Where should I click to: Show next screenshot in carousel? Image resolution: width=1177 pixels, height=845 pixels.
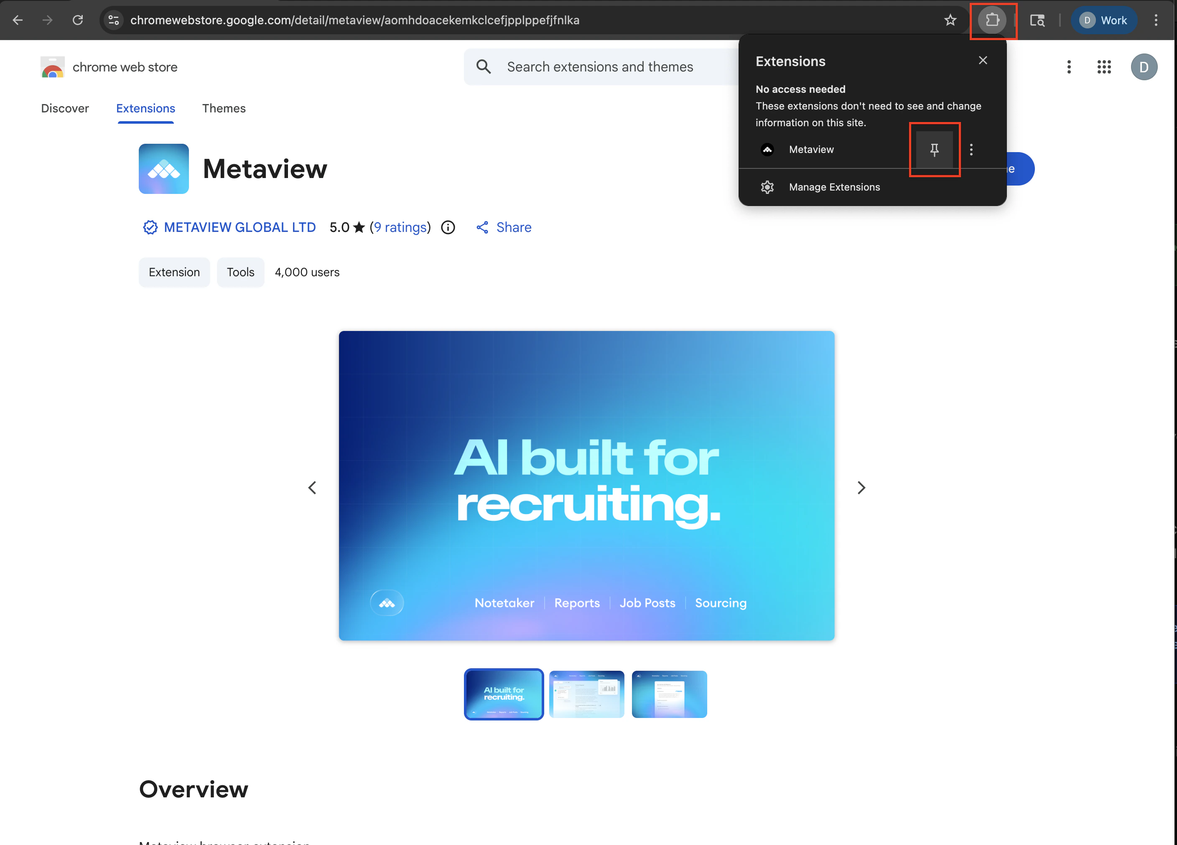point(861,488)
